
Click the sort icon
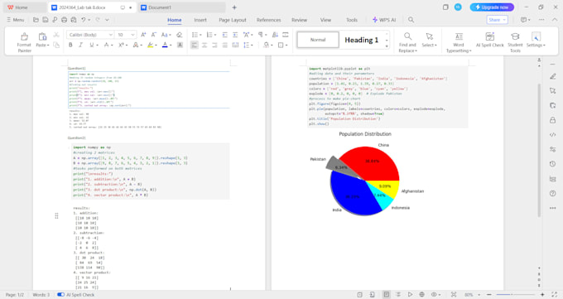275,35
